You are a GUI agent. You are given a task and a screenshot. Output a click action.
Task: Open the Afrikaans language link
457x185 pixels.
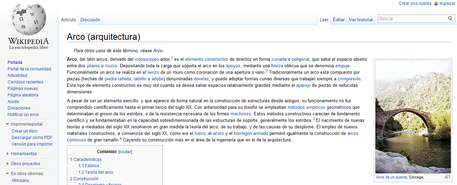20,181
